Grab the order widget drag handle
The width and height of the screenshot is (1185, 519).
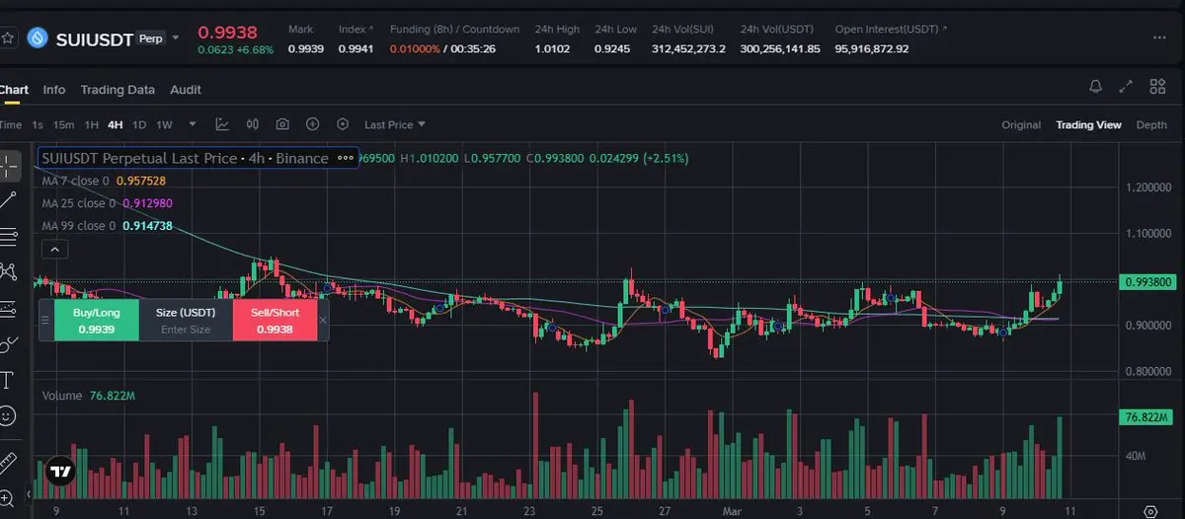(44, 320)
